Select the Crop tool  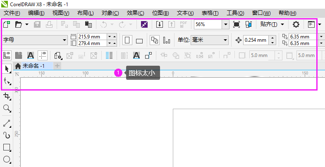point(7,96)
